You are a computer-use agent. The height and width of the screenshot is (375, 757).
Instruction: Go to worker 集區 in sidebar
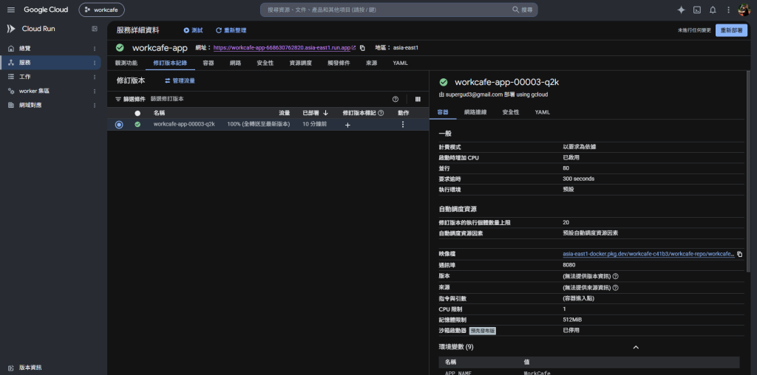coord(50,91)
